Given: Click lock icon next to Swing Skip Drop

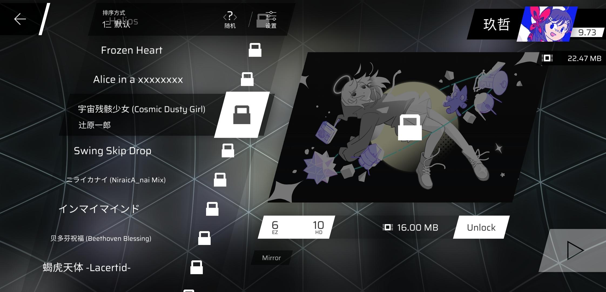Looking at the screenshot, I should click(228, 151).
